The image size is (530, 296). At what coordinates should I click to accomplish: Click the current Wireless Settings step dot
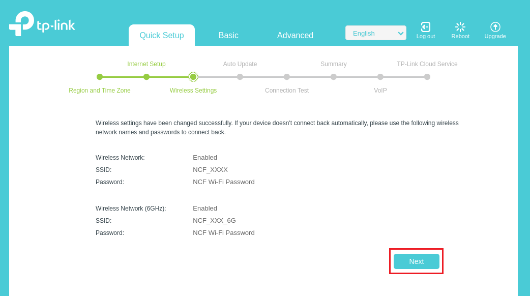click(193, 77)
